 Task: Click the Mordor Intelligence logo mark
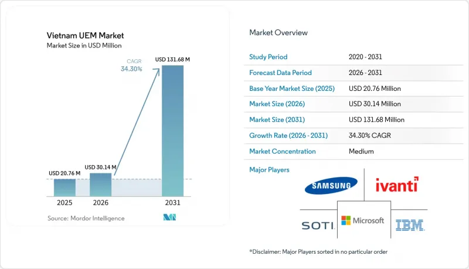tap(169, 217)
